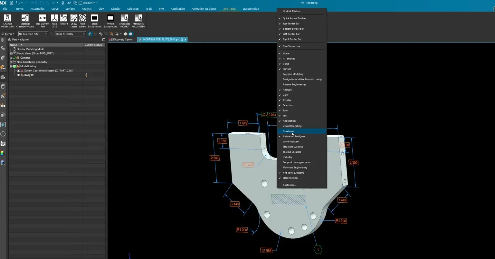Open the PMI ribbon tab
This screenshot has height=259, width=495.
point(161,9)
